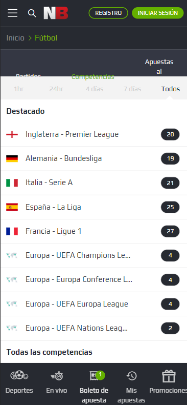Open En vivo stopwatch icon

(x=57, y=376)
